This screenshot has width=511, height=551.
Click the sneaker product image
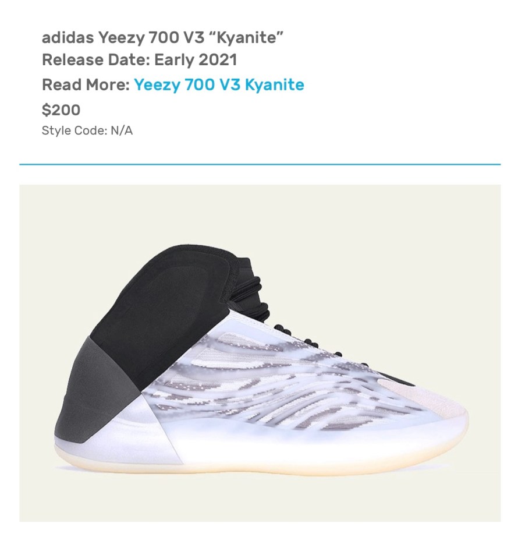pyautogui.click(x=260, y=353)
